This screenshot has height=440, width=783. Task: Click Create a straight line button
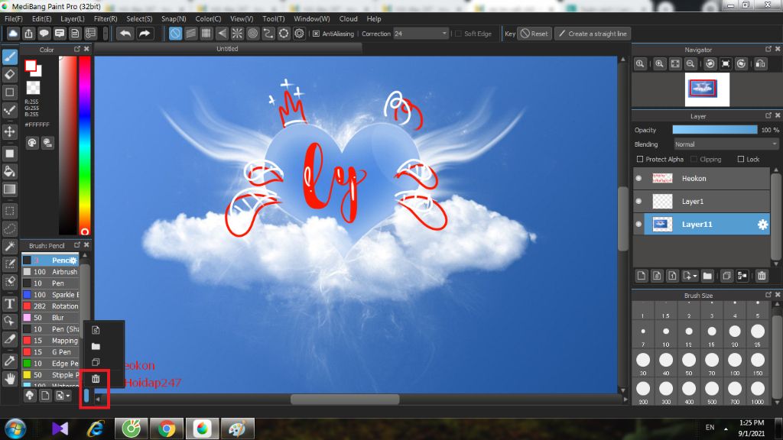click(x=593, y=34)
